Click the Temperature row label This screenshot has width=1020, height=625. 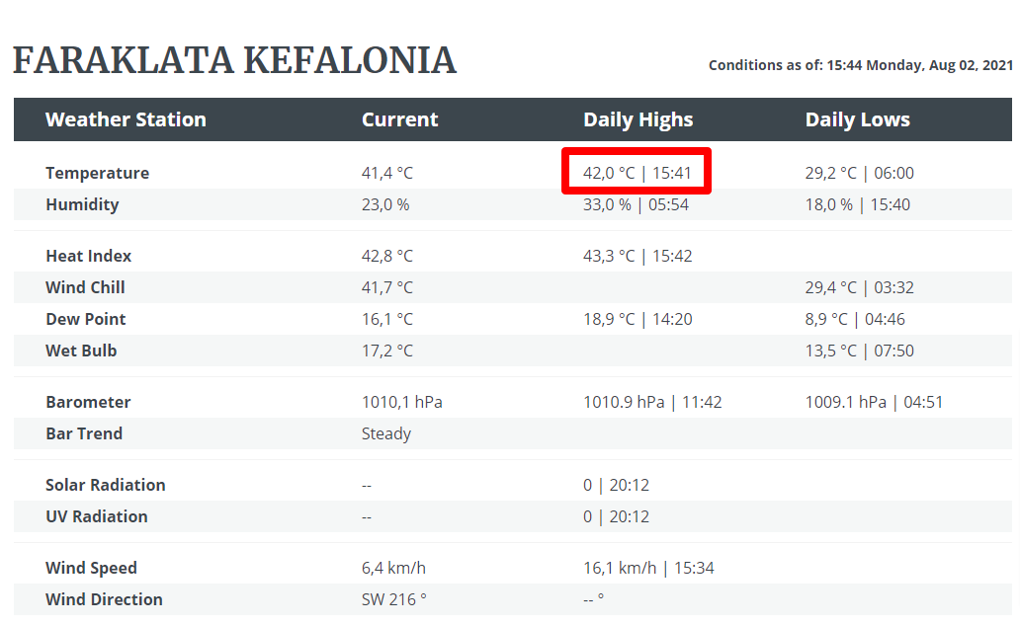[x=97, y=173]
